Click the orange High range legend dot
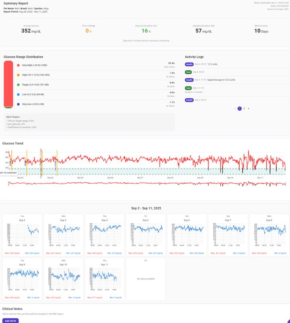 coord(18,75)
